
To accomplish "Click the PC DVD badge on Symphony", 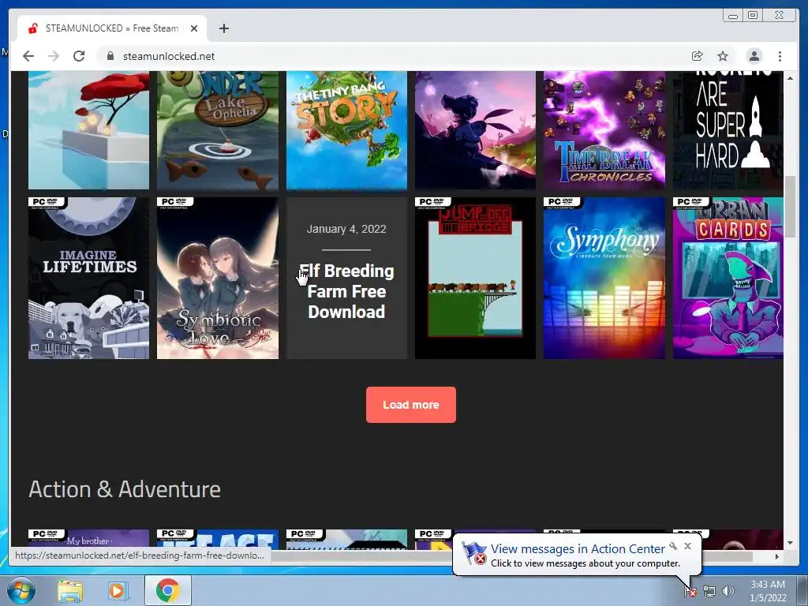I will tap(562, 203).
